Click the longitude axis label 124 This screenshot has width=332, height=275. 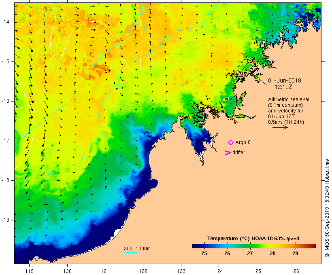(x=219, y=271)
